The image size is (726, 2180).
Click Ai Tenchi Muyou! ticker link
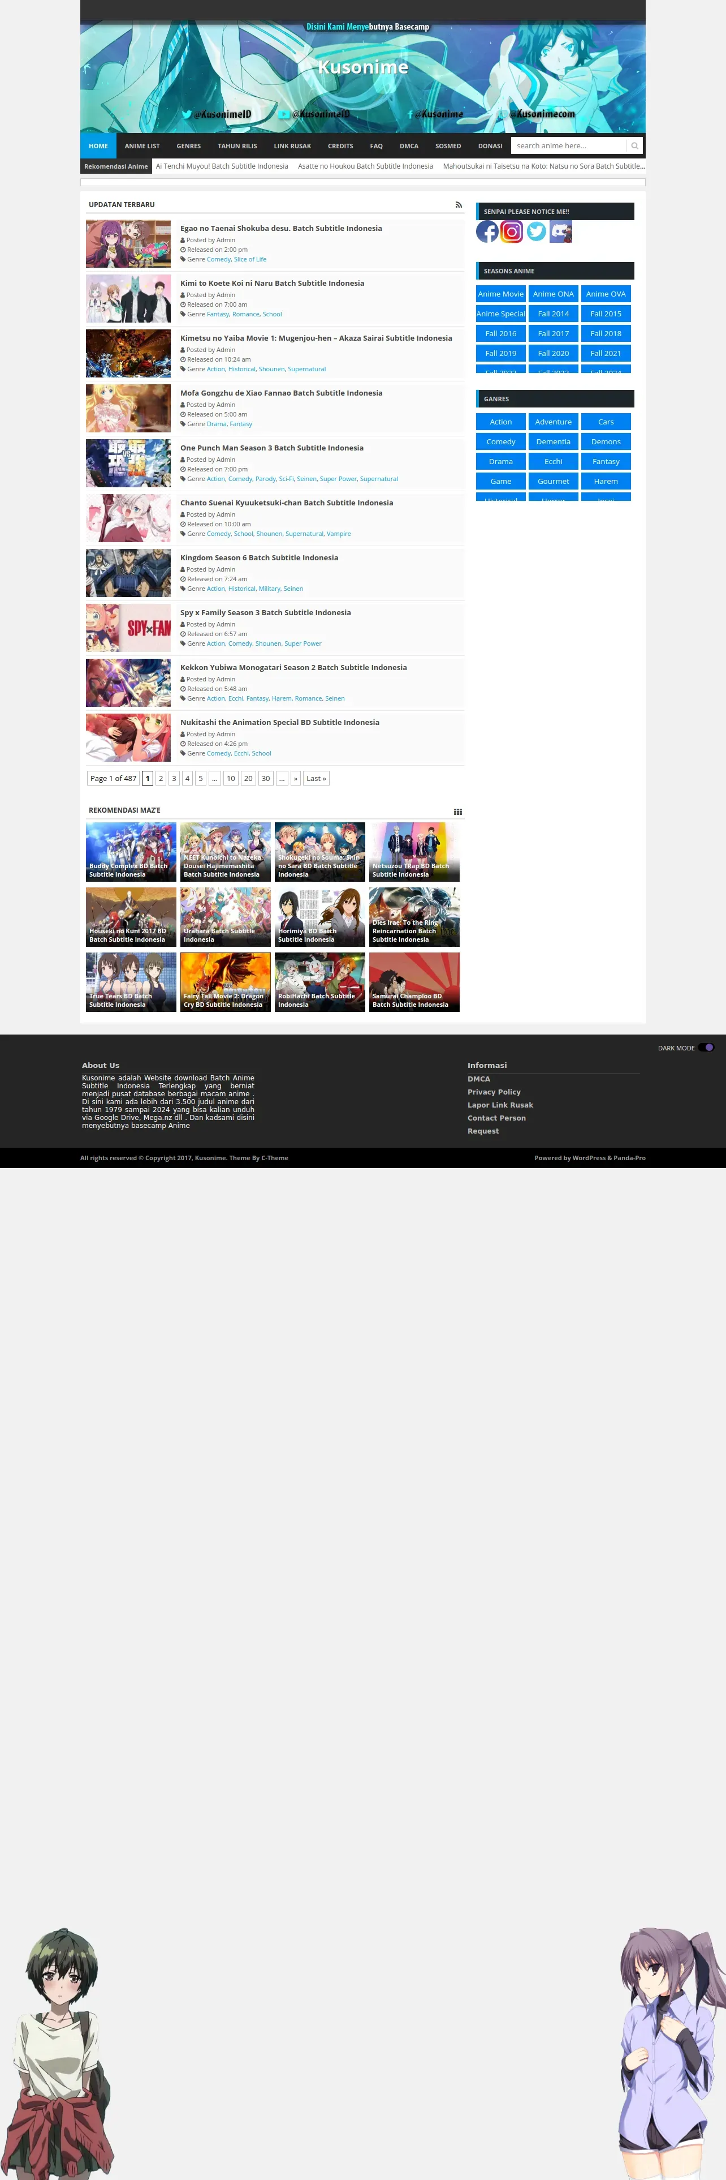point(222,166)
